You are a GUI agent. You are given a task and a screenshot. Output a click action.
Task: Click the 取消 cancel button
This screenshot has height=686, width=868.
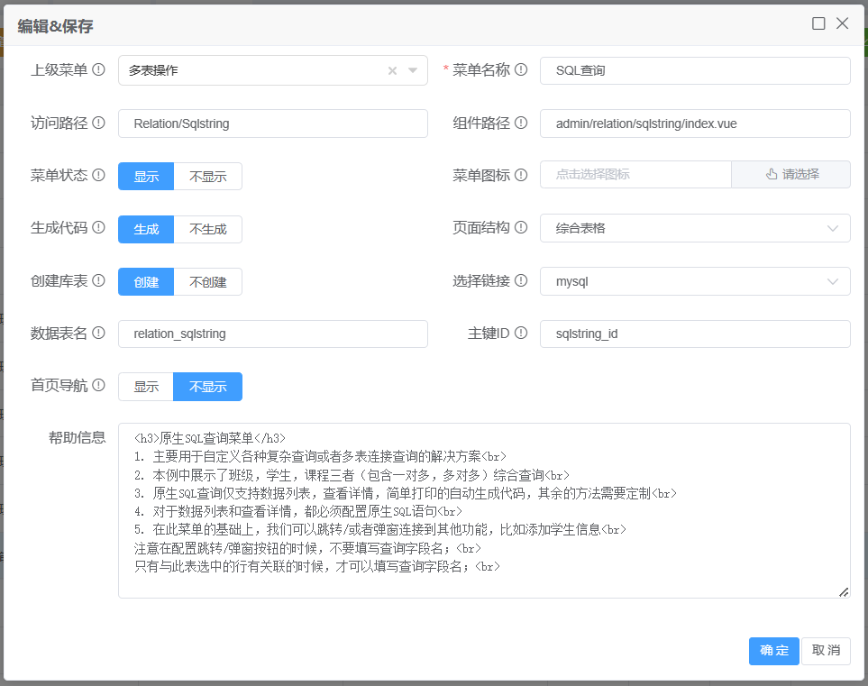826,652
